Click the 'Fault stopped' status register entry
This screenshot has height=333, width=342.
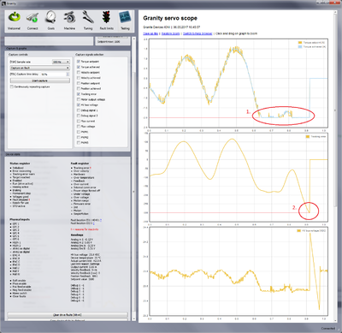click(21, 199)
